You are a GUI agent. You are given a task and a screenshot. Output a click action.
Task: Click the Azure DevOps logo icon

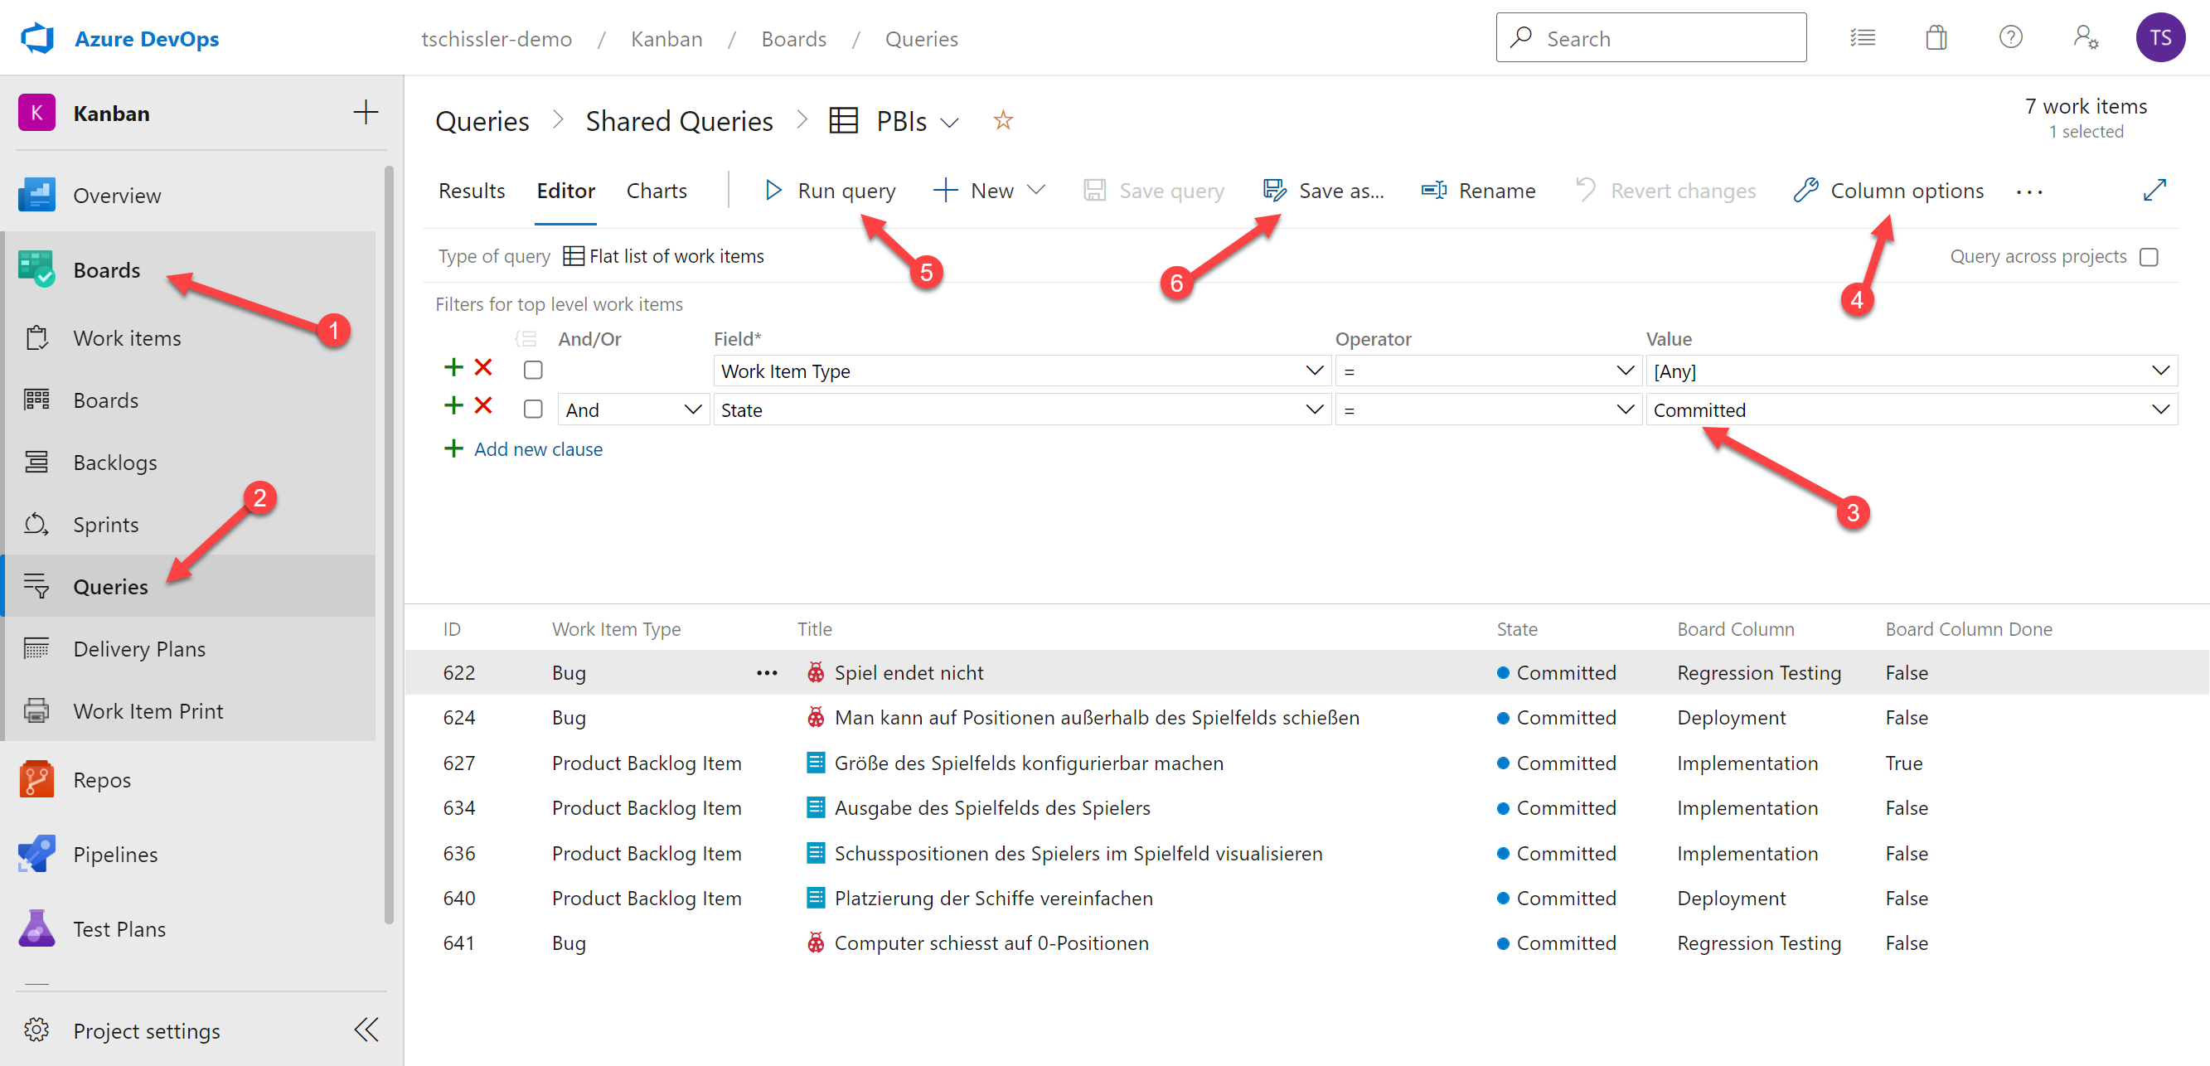(37, 39)
